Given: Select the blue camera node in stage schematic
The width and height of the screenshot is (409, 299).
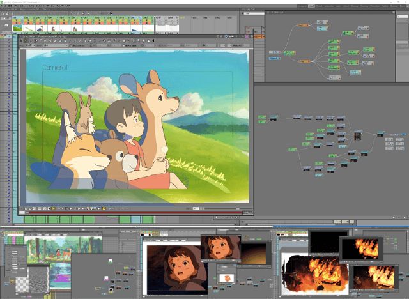Looking at the screenshot, I should click(x=275, y=58).
